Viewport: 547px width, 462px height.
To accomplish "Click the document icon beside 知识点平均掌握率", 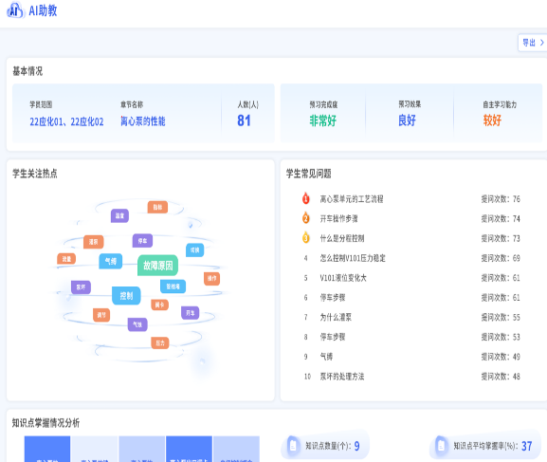I will pos(442,446).
